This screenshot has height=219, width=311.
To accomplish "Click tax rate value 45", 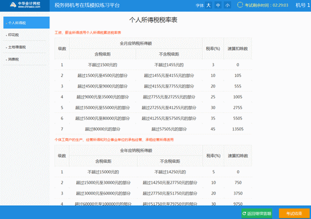I will [213, 129].
